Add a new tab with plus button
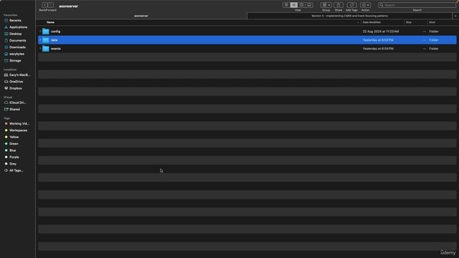Image resolution: width=459 pixels, height=258 pixels. (x=455, y=16)
